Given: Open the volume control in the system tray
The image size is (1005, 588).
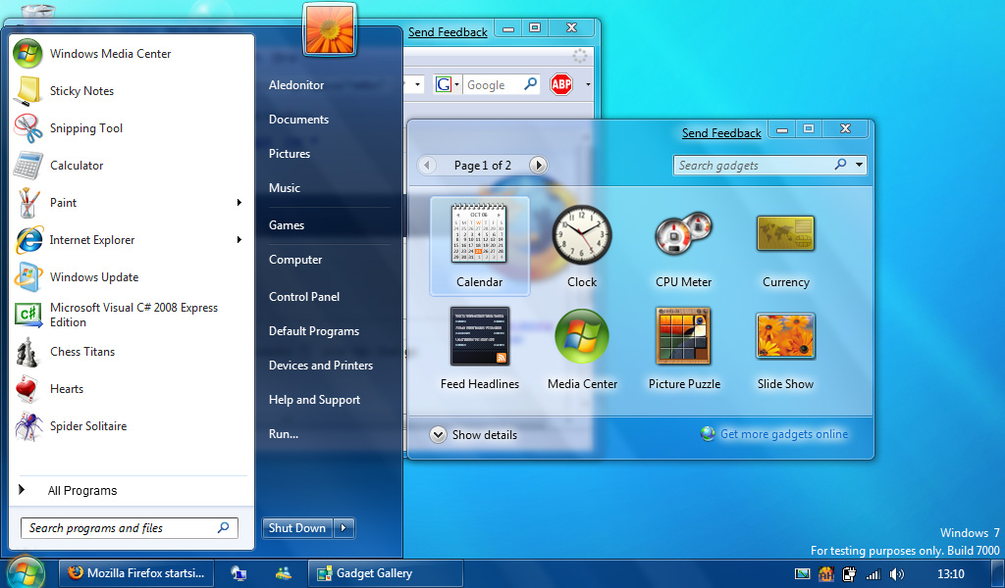Looking at the screenshot, I should 897,574.
